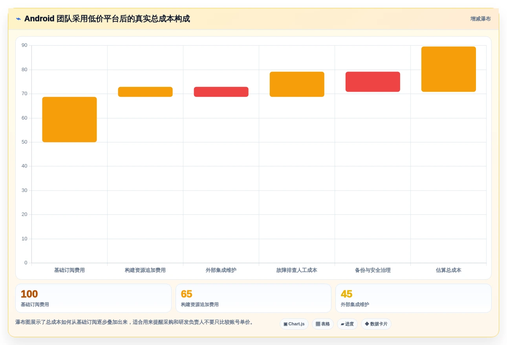Click the x-axis label 外部集成维护
Viewport: 507px width, 345px height.
click(x=221, y=270)
